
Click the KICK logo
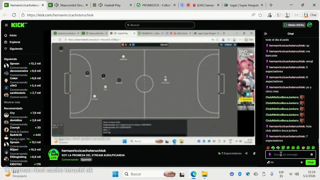click(19, 25)
